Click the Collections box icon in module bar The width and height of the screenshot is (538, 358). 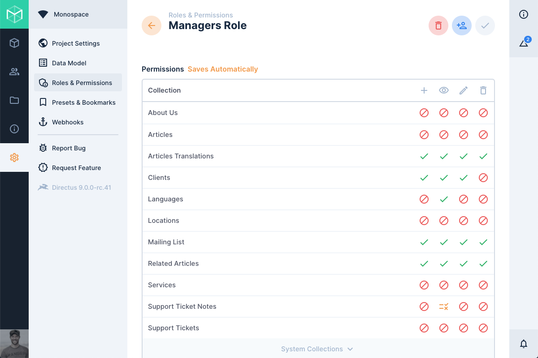tap(14, 43)
